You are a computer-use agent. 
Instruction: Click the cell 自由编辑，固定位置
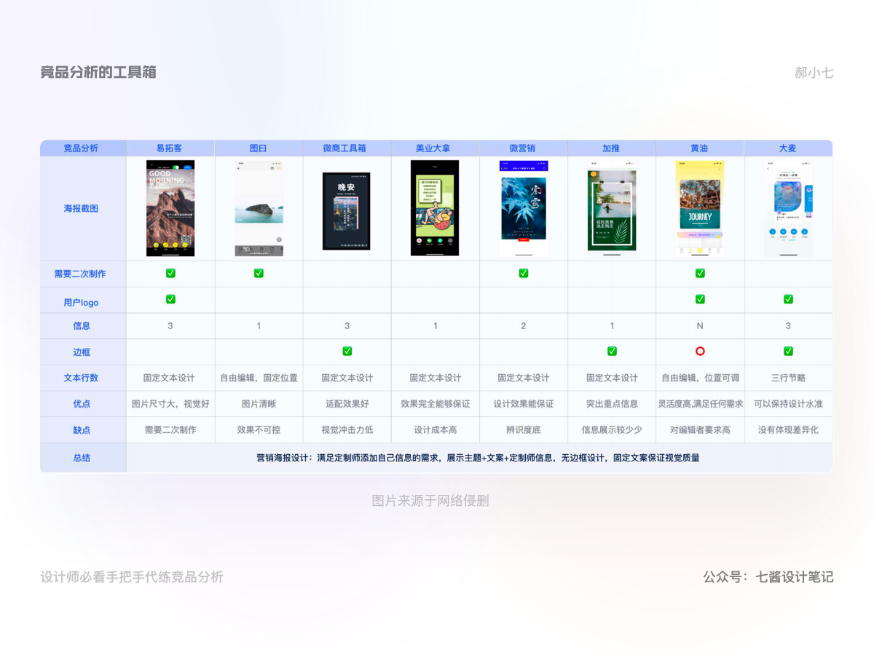tap(259, 378)
